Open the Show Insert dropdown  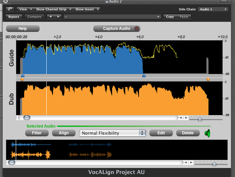pos(87,9)
